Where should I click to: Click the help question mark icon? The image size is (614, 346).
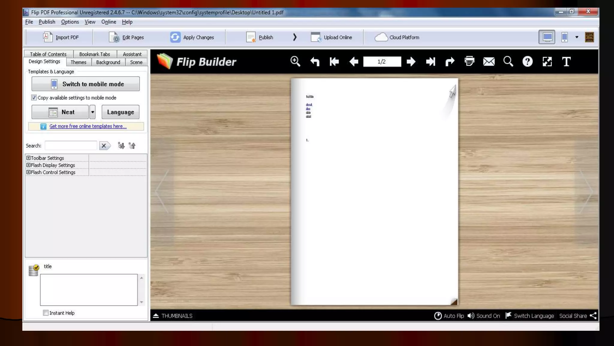pos(527,62)
